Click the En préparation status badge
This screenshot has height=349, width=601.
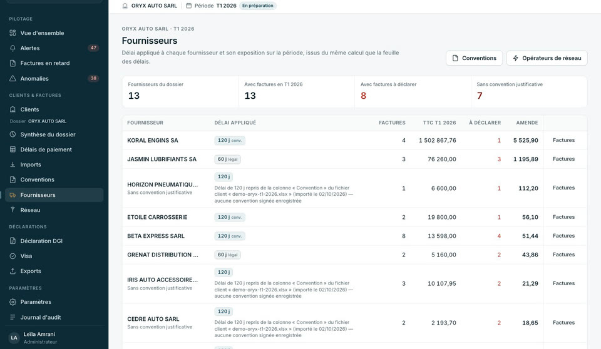click(x=257, y=6)
